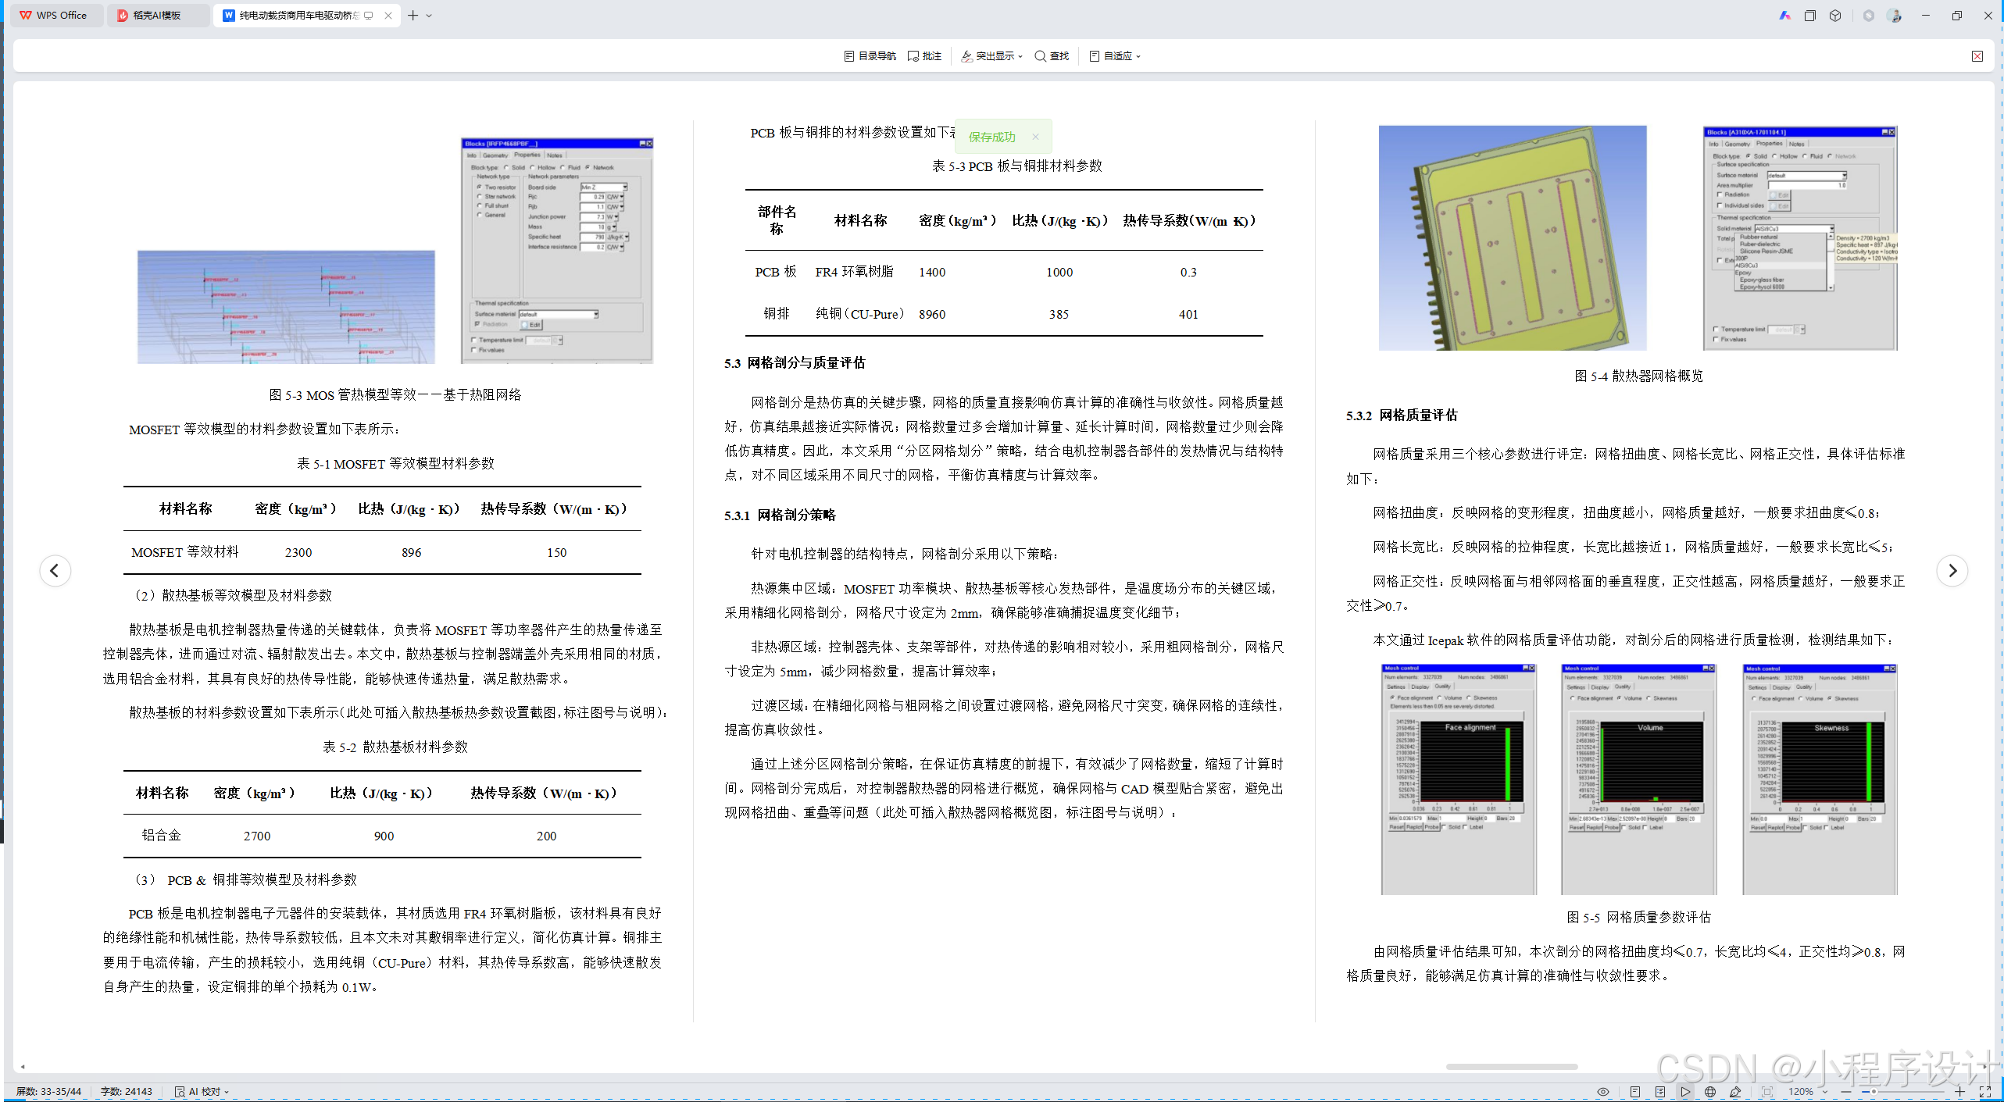
Task: Dismiss the 保存成功 notification
Action: (1035, 137)
